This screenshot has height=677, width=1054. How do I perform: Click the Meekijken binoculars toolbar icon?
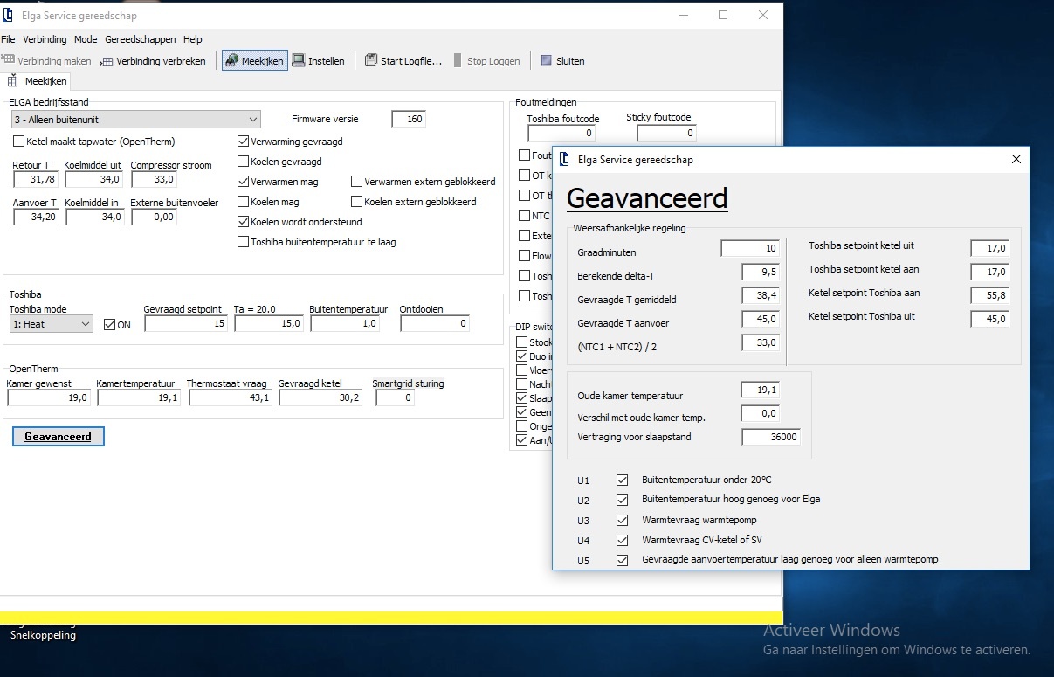point(232,60)
